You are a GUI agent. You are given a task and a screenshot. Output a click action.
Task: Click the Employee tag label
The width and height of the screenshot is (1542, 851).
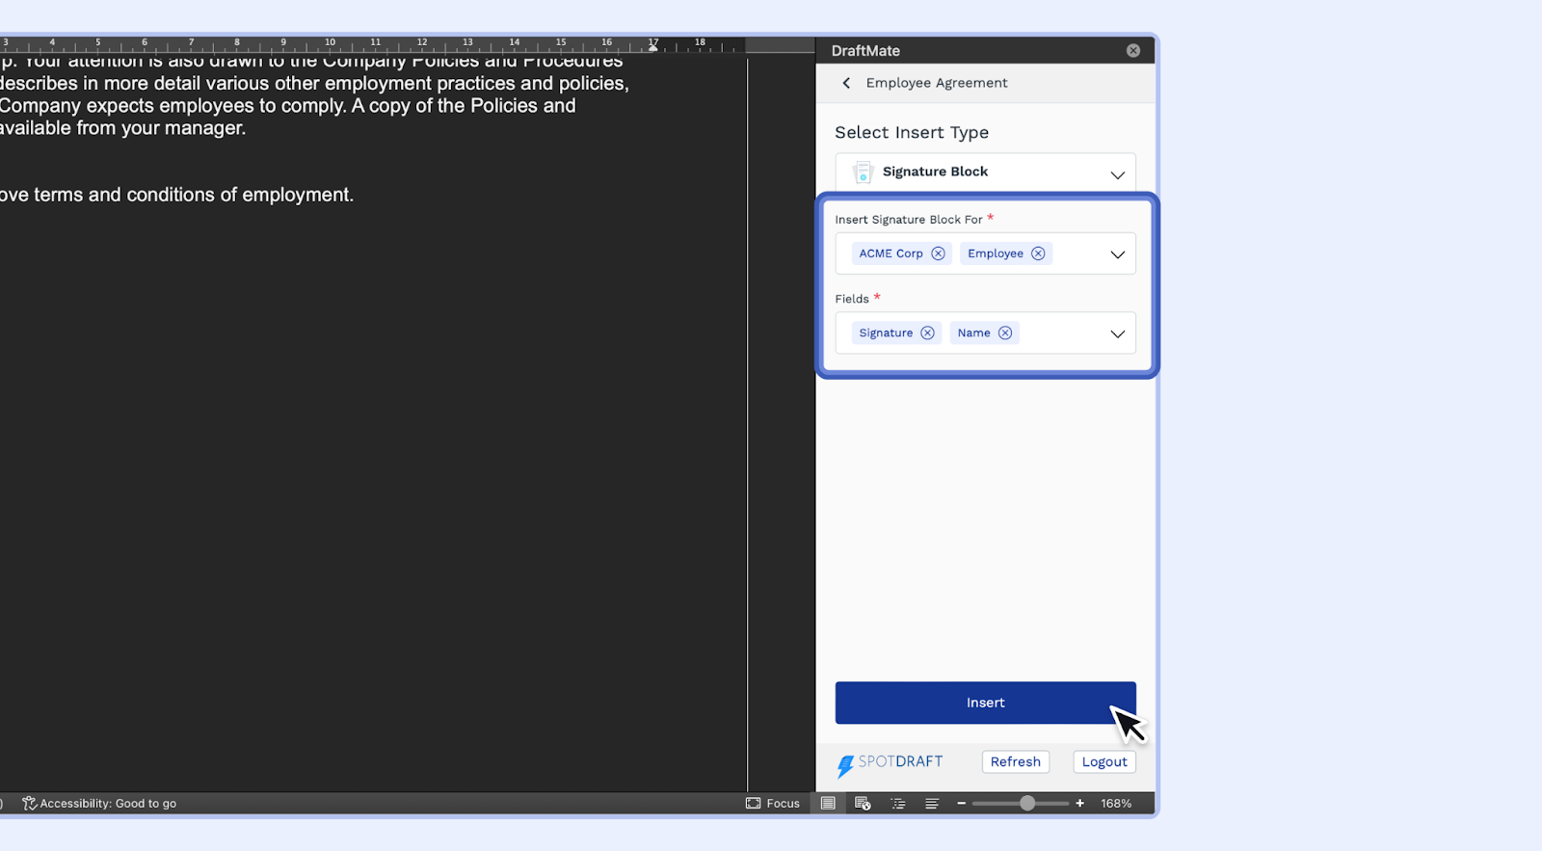pyautogui.click(x=996, y=253)
